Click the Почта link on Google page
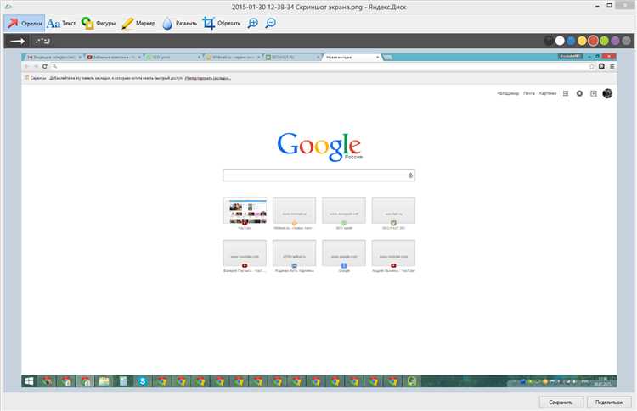 (x=529, y=93)
